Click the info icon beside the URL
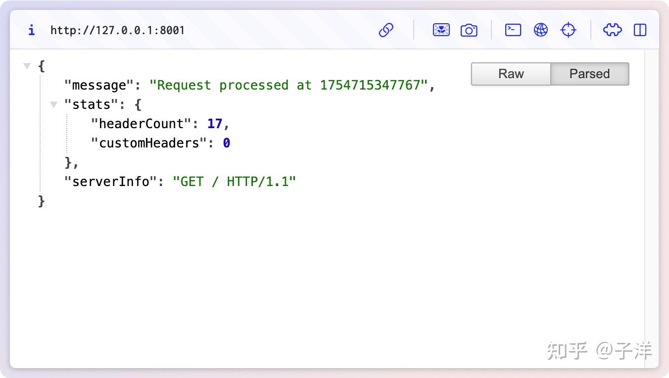Image resolution: width=669 pixels, height=378 pixels. [x=31, y=30]
